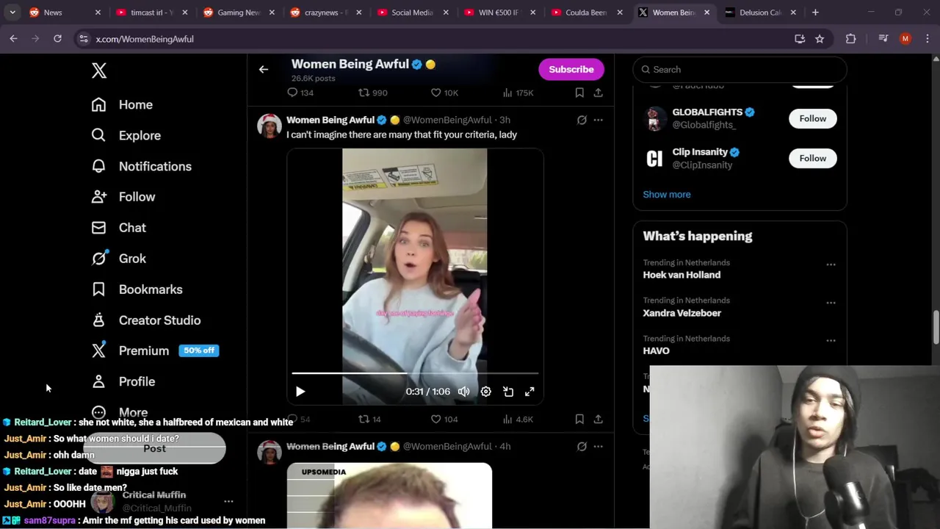Viewport: 940px width, 529px height.
Task: Like the video post with 104 likes
Action: tap(444, 419)
